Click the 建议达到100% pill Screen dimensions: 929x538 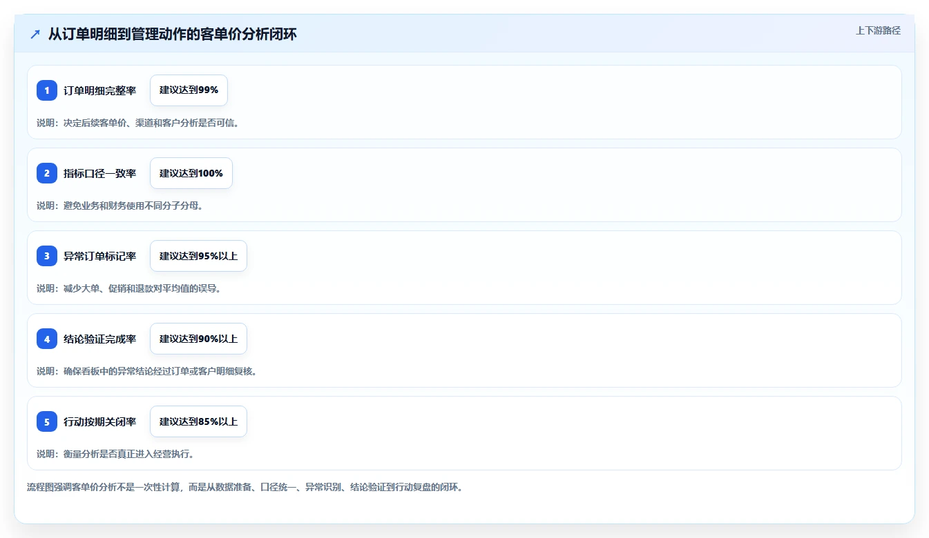[191, 173]
